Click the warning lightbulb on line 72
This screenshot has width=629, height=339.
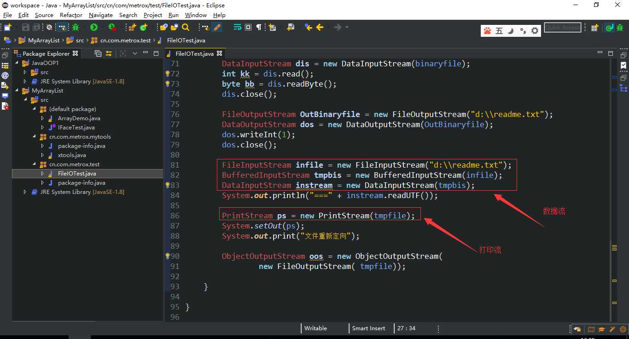tap(168, 74)
